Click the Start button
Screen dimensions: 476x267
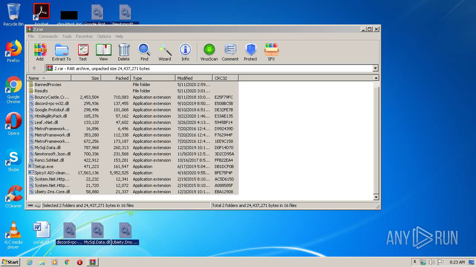tap(10, 262)
